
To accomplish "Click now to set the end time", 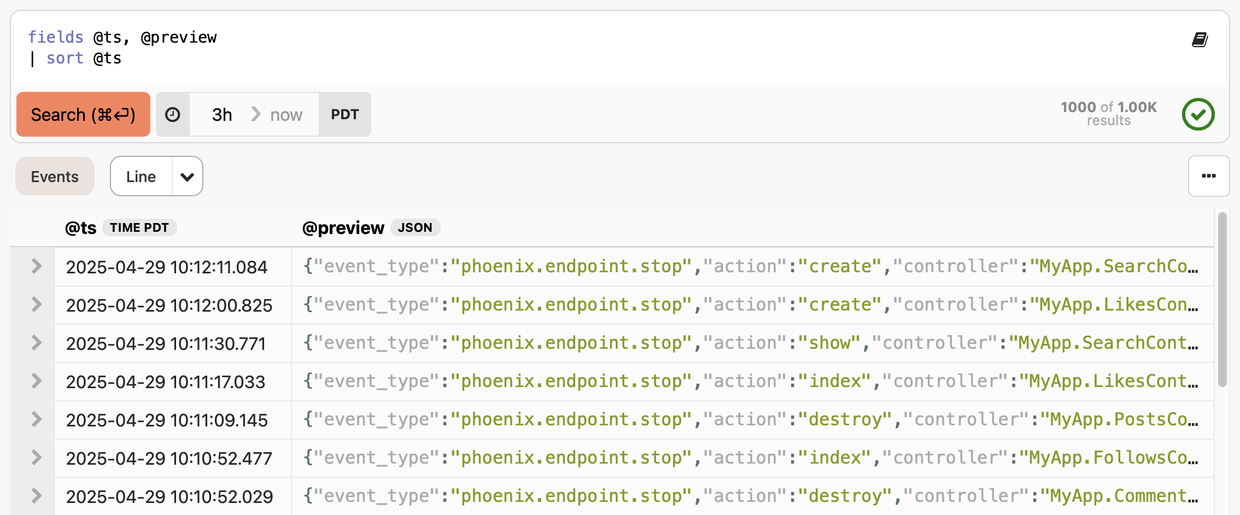I will coord(285,114).
